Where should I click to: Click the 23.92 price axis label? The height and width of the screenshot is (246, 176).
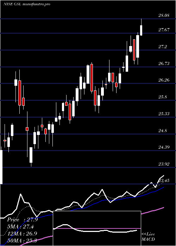point(164,164)
